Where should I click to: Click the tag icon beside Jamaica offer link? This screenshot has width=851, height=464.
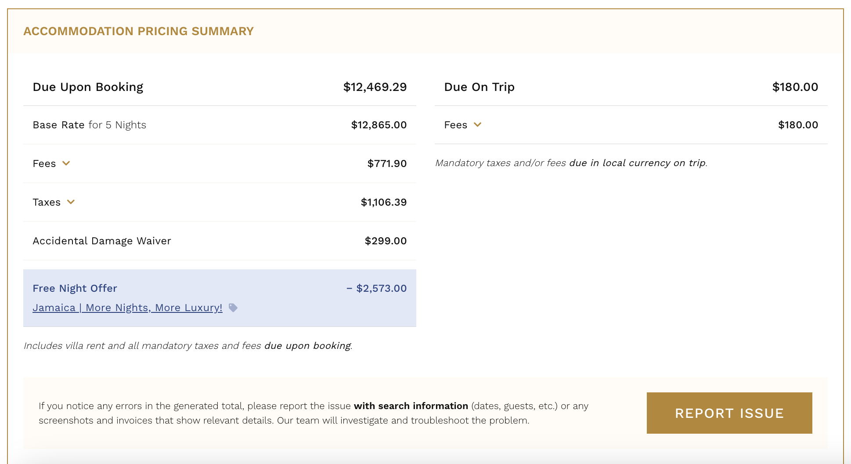[x=233, y=308]
